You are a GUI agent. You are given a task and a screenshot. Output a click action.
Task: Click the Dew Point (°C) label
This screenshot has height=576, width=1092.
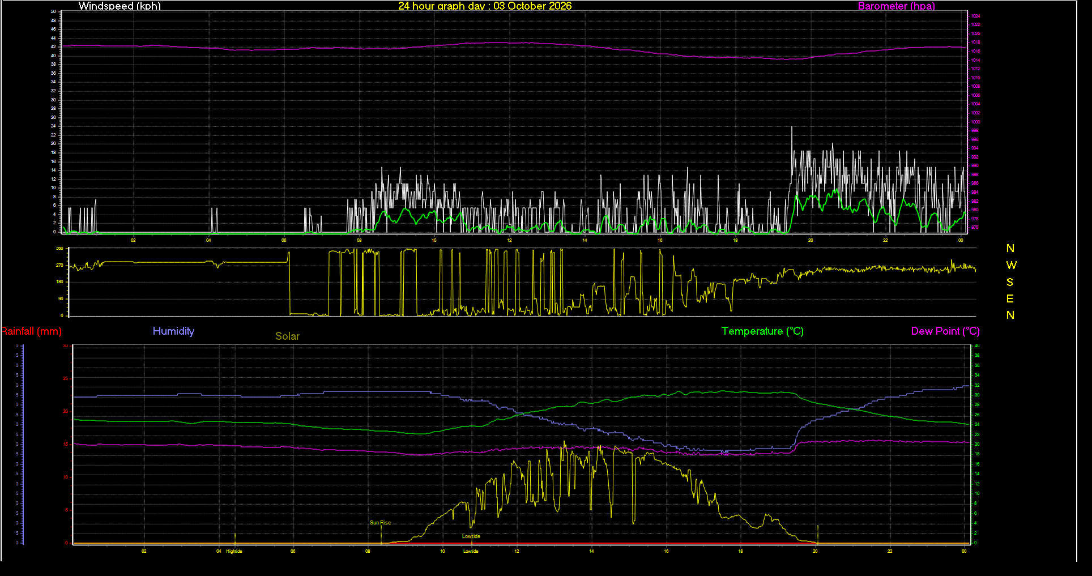coord(945,331)
